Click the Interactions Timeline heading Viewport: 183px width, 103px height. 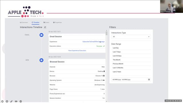[31, 27]
